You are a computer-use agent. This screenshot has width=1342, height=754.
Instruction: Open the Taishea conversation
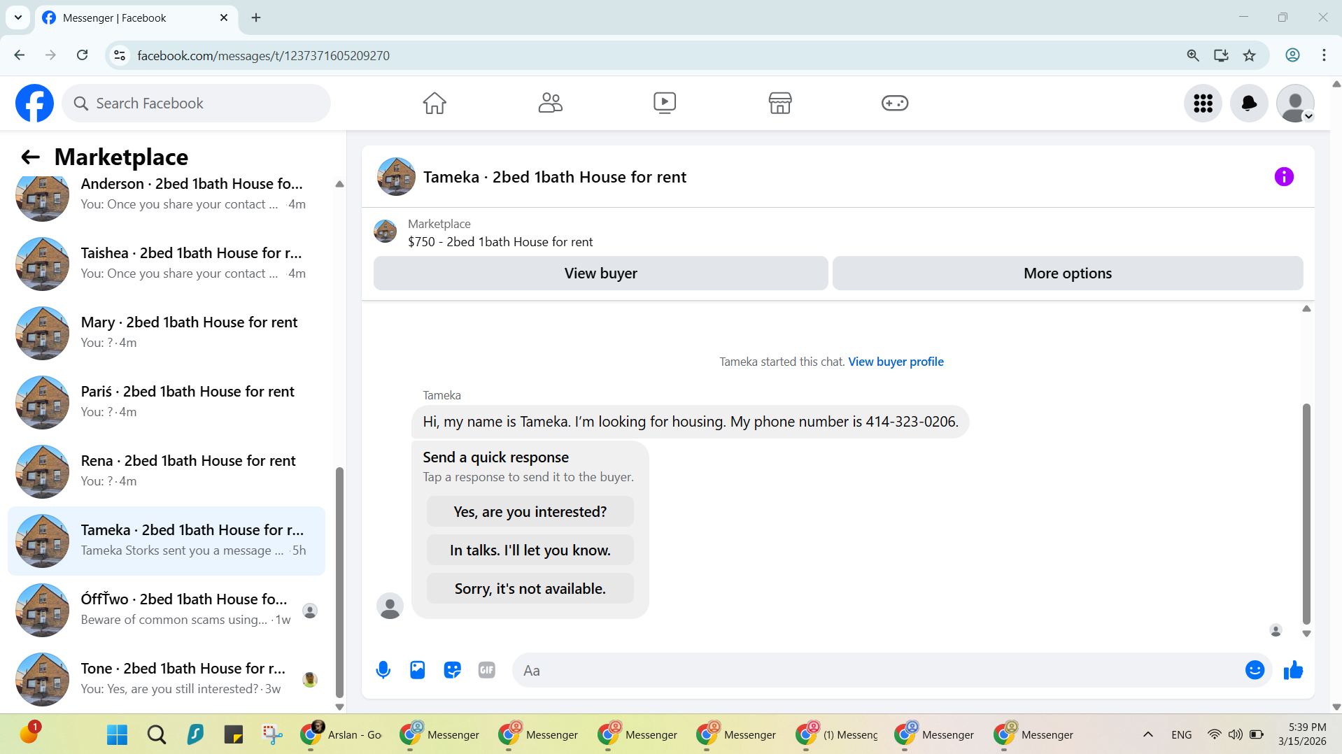pyautogui.click(x=167, y=264)
